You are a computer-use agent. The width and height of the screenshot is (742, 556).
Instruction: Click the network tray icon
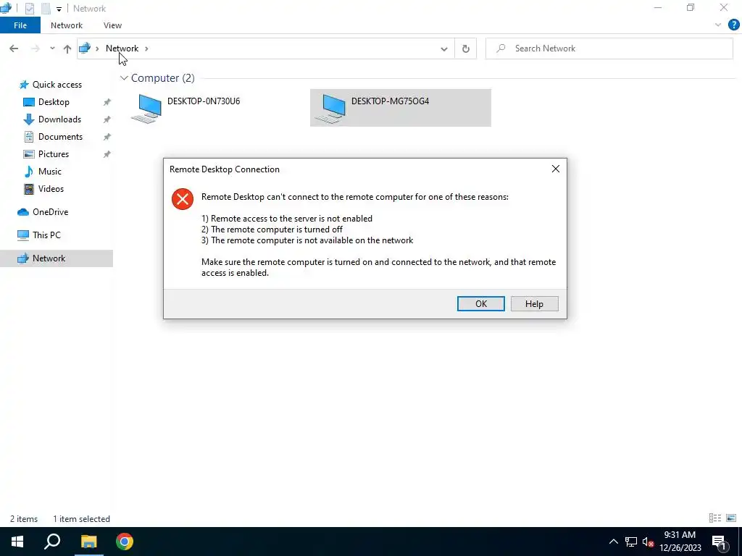click(x=631, y=542)
